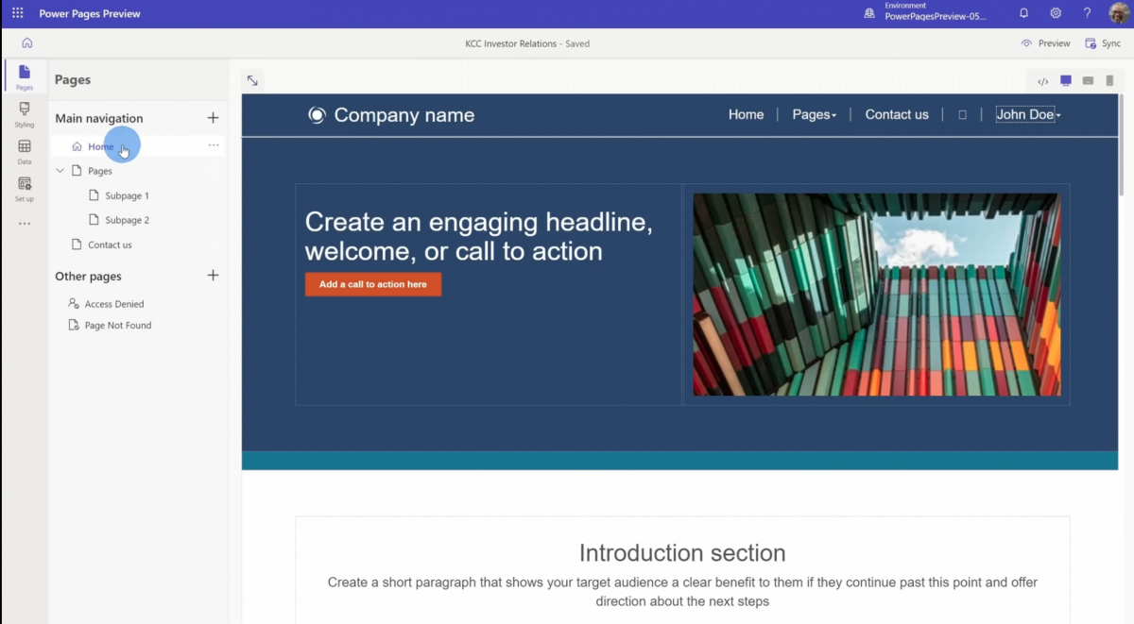Switch to mobile viewport preview
The height and width of the screenshot is (624, 1134).
coord(1109,81)
